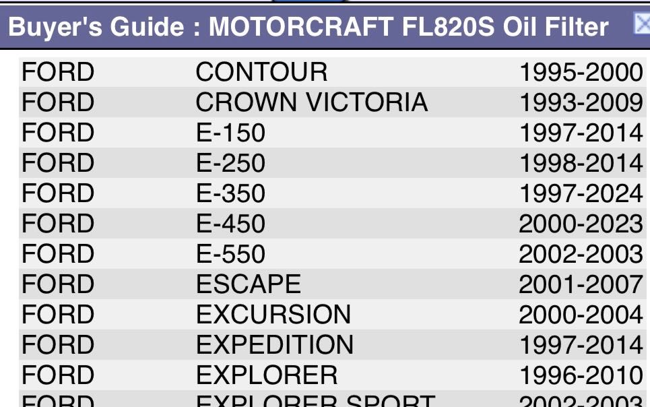Select the 1993-2009 year range

581,102
